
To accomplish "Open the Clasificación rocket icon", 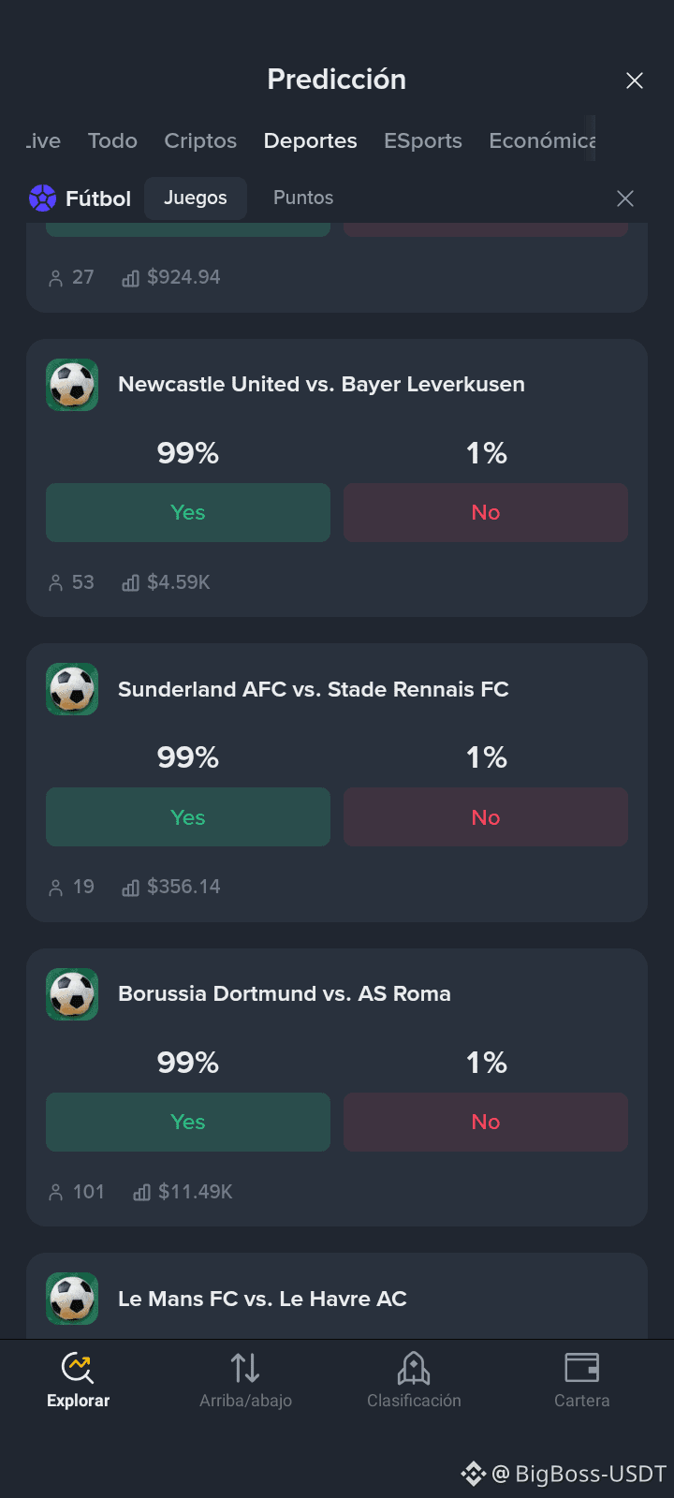I will coord(414,1368).
